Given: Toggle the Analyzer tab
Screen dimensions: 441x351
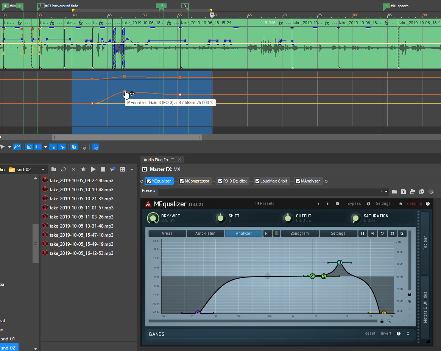Looking at the screenshot, I should pyautogui.click(x=244, y=234).
